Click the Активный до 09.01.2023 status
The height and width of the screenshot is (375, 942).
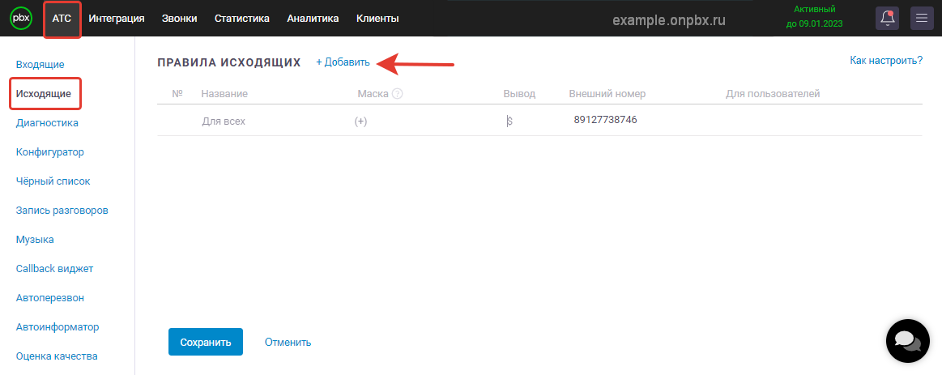point(814,17)
